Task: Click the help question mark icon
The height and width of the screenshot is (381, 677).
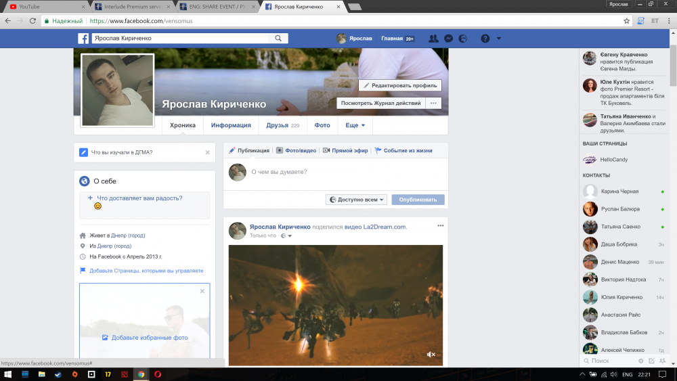Action: point(485,39)
